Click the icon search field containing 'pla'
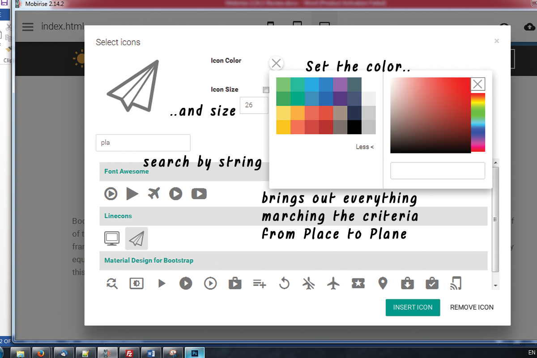Image resolution: width=537 pixels, height=358 pixels. point(143,143)
